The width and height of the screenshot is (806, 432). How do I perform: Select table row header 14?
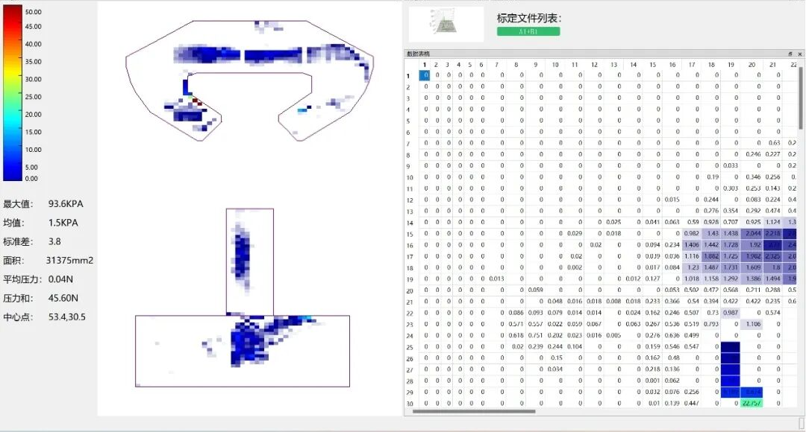pyautogui.click(x=410, y=223)
